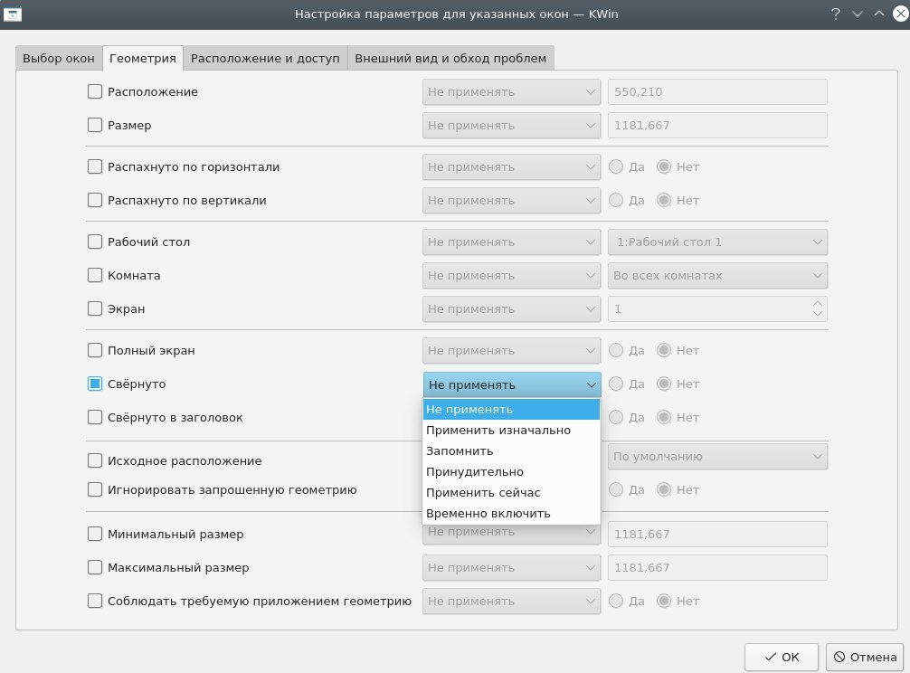Toggle Распахнуто по горизонтали checkbox

tap(95, 167)
